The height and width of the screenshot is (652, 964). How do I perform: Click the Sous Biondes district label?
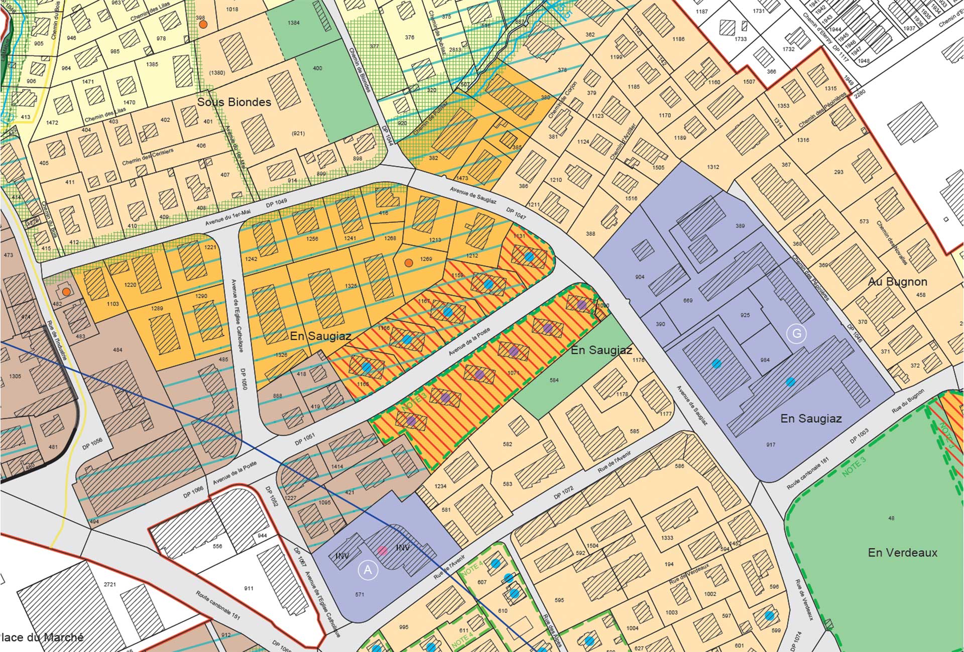click(234, 102)
